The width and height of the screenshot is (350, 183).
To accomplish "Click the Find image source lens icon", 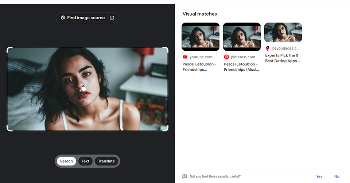I will [63, 17].
